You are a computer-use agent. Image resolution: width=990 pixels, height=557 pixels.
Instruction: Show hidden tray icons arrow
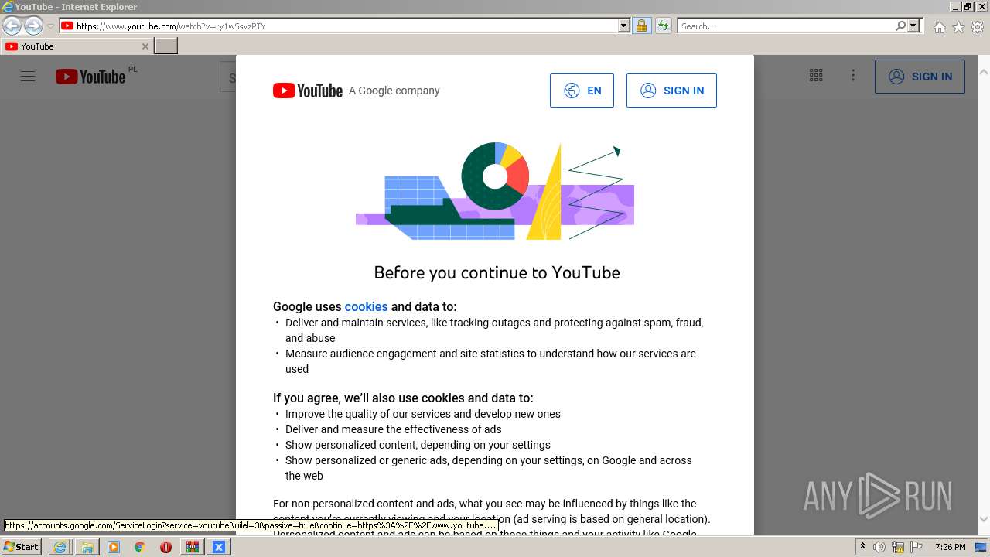coord(863,547)
